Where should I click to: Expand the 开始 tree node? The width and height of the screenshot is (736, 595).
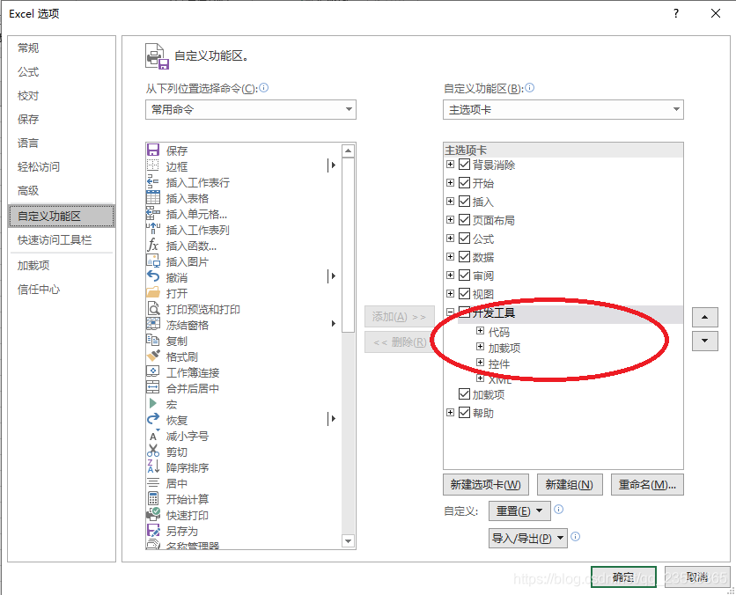[x=450, y=182]
